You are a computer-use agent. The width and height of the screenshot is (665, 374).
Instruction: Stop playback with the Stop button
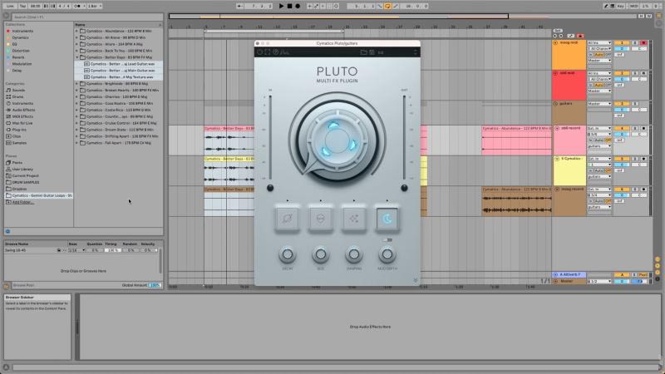(x=289, y=6)
